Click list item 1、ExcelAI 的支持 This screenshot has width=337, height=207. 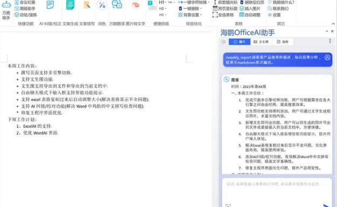pos(34,127)
